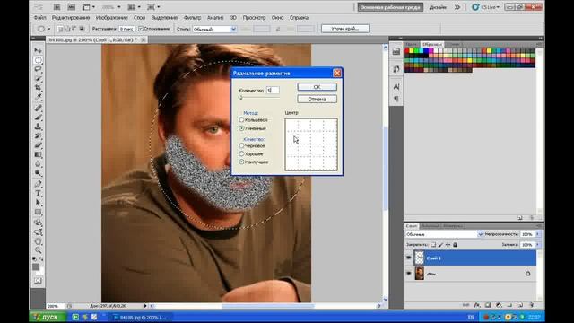Select the Move tool
The width and height of the screenshot is (574, 323).
(38, 50)
